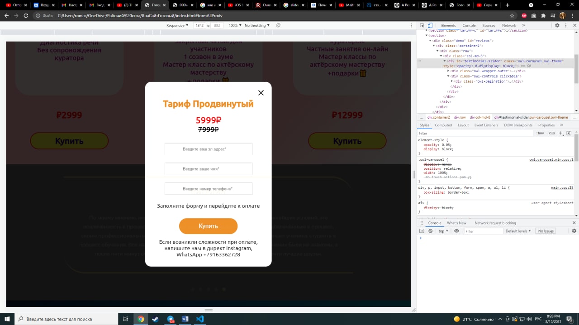Collapse the owl-controls clickable div node
The image size is (579, 325).
coord(449,76)
